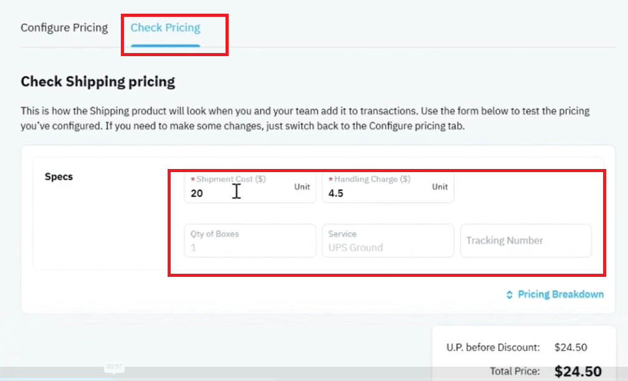Click the Handling Charge ($) input field
The width and height of the screenshot is (628, 381).
388,187
